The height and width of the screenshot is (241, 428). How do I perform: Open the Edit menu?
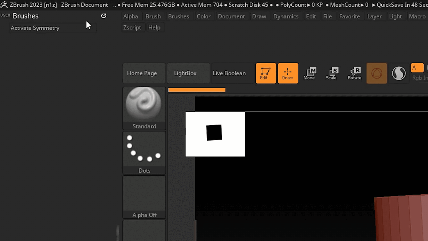(x=311, y=16)
